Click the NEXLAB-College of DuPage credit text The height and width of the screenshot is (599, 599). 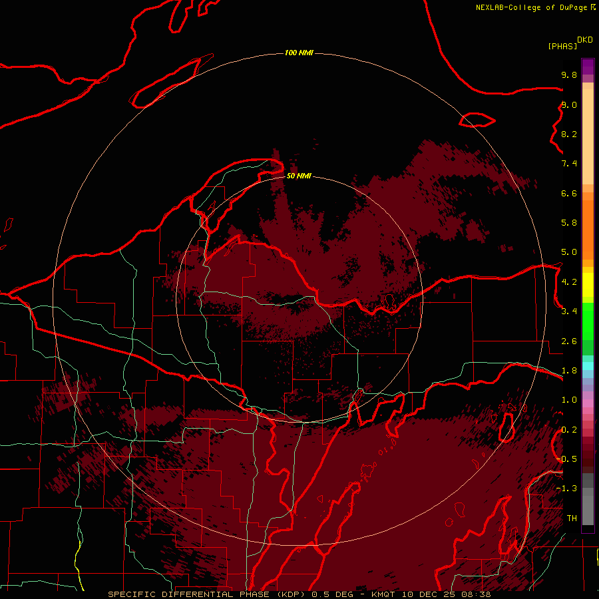(x=531, y=7)
